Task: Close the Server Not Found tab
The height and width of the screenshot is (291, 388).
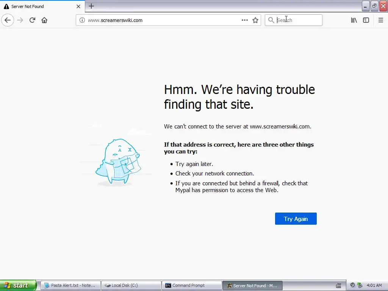Action: pos(78,6)
